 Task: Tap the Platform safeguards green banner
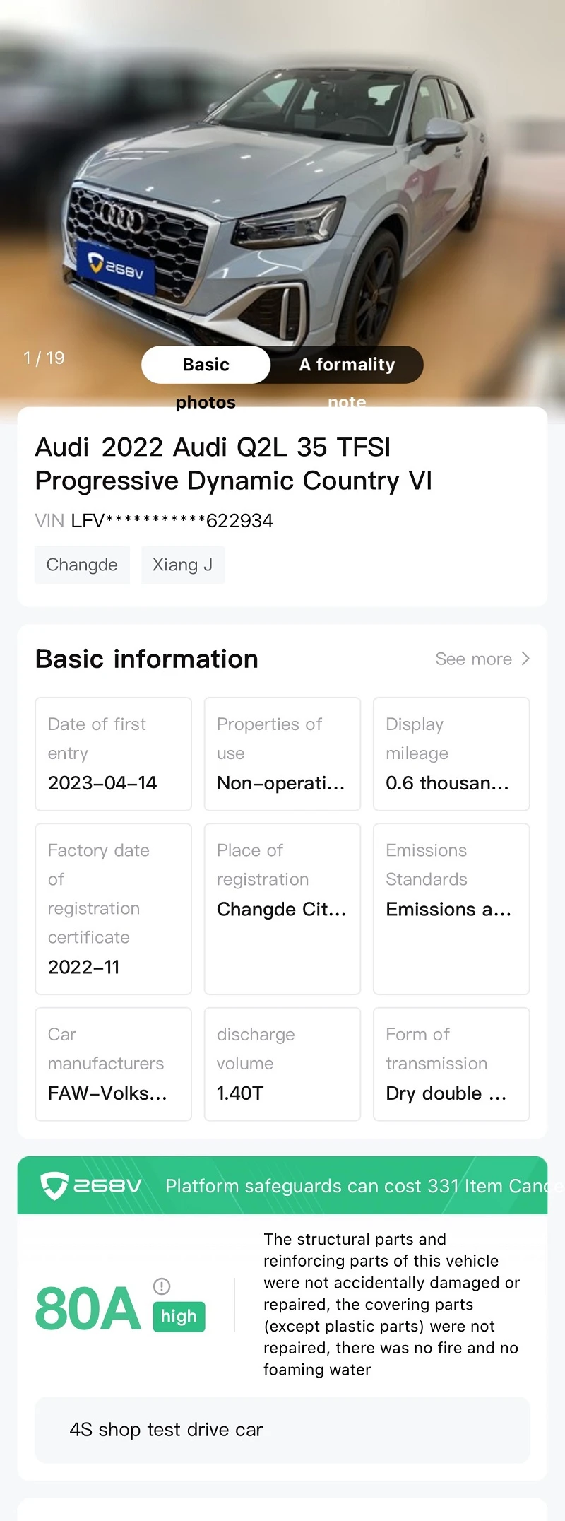click(x=282, y=1185)
